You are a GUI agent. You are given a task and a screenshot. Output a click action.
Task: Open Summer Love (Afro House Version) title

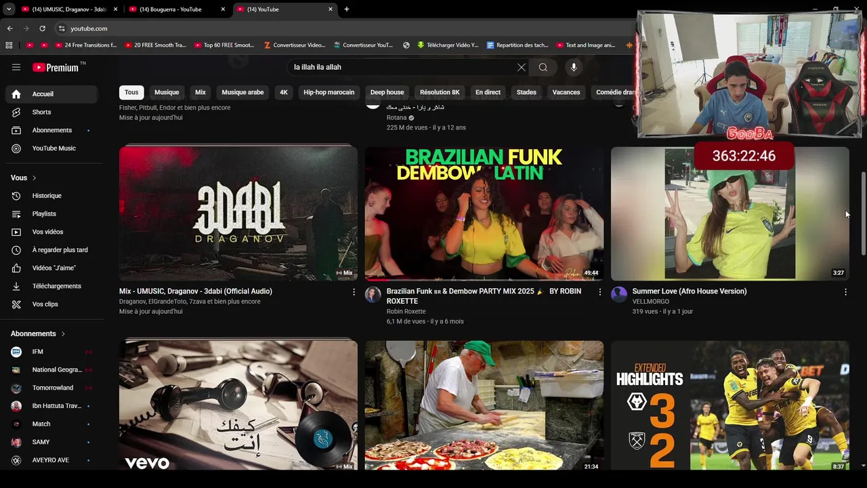690,291
